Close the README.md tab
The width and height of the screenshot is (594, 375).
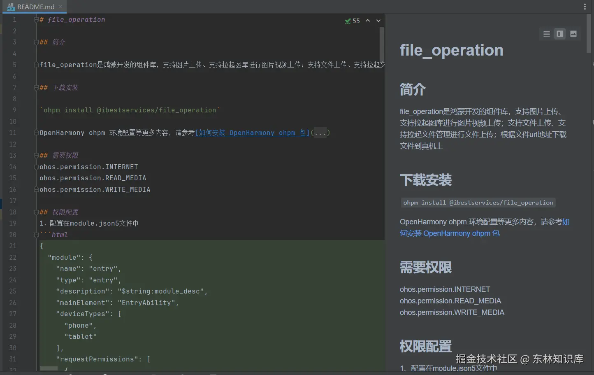[x=60, y=7]
